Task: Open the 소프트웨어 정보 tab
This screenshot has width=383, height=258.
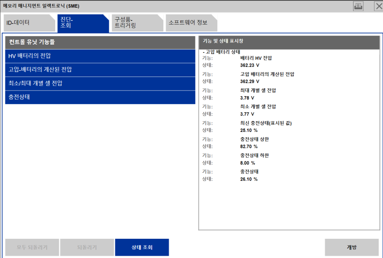Action: (x=191, y=23)
